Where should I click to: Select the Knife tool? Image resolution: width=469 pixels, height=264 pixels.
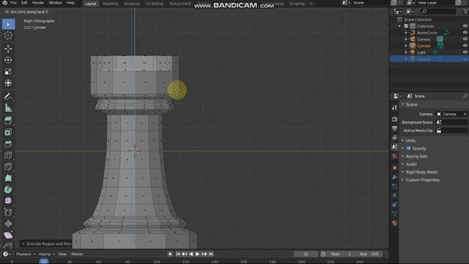coord(8,166)
